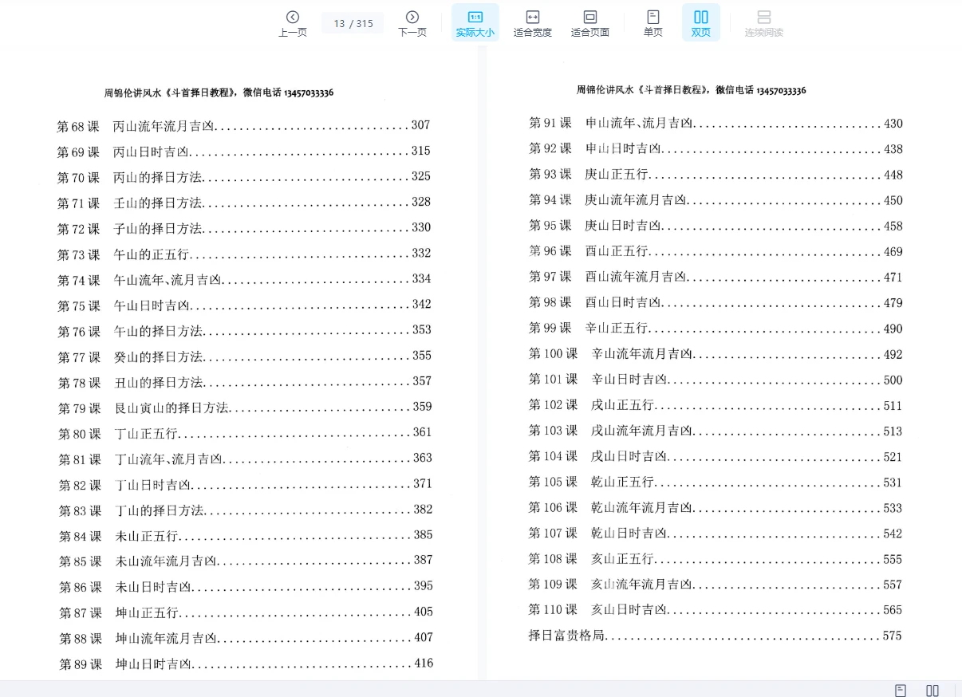Screen dimensions: 962x697
Task: Click lesson 75 entry 午山日时吉凶
Action: coord(244,305)
